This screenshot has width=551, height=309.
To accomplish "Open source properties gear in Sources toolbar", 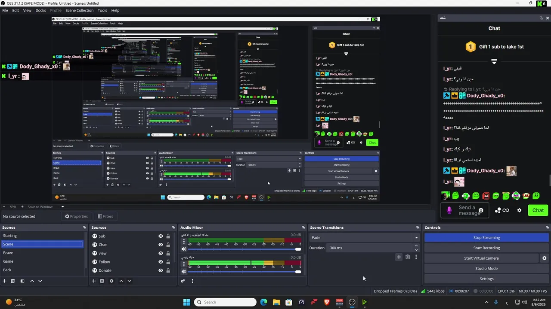I will (111, 281).
